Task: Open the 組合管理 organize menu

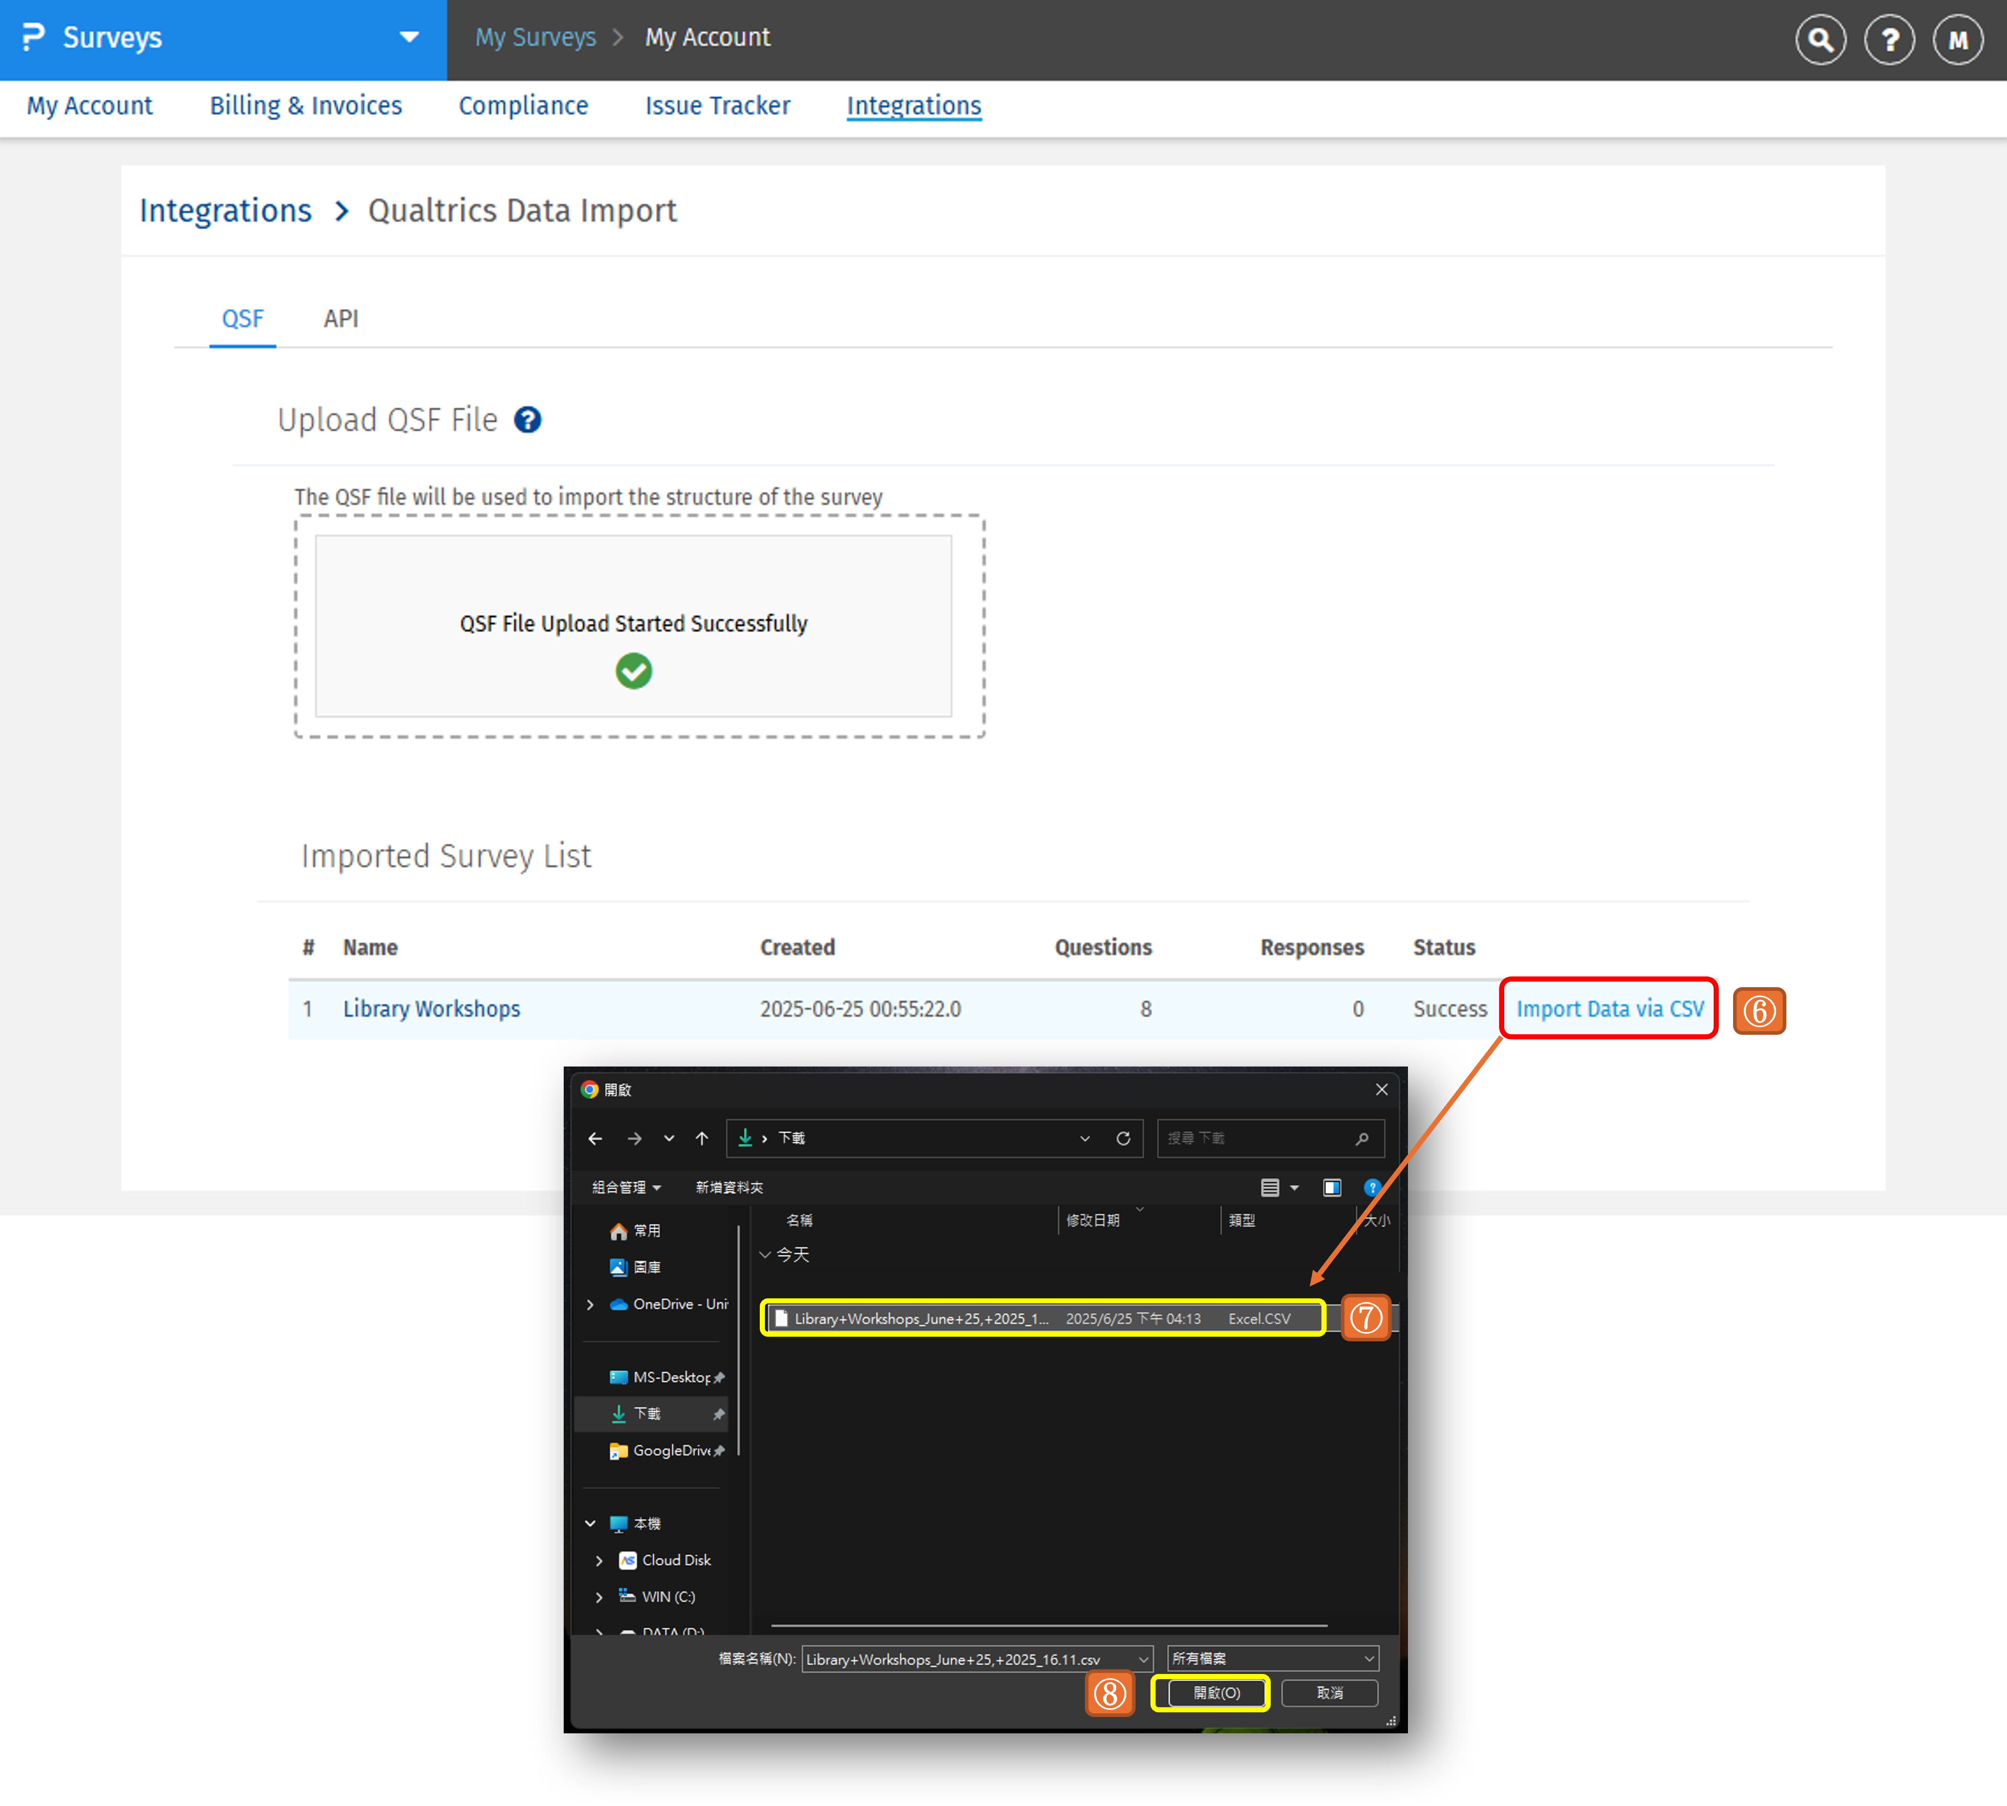Action: click(626, 1188)
